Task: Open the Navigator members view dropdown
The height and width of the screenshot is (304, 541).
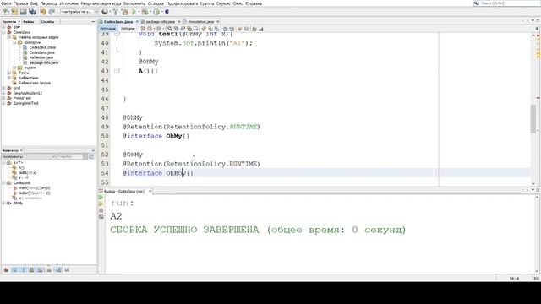Action: (29, 157)
